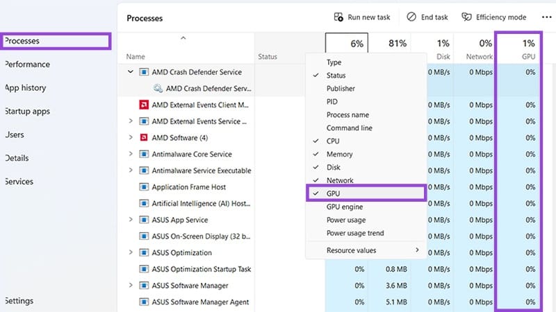Collapse the AMD Crash Defender Service group
The height and width of the screenshot is (312, 556).
[x=131, y=72]
